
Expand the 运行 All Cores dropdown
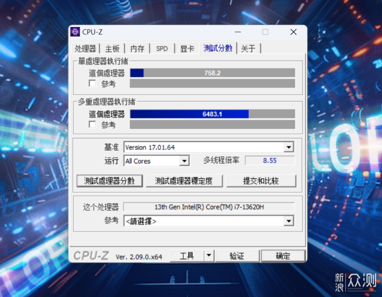coord(185,161)
